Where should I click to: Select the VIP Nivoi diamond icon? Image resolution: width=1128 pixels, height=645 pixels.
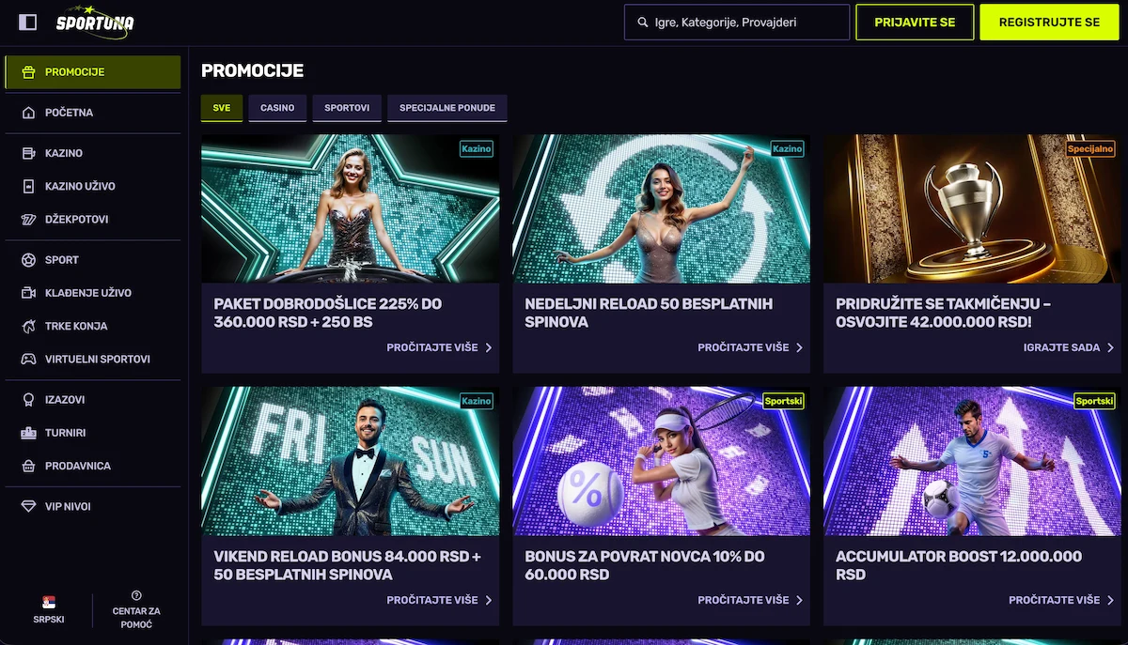28,506
